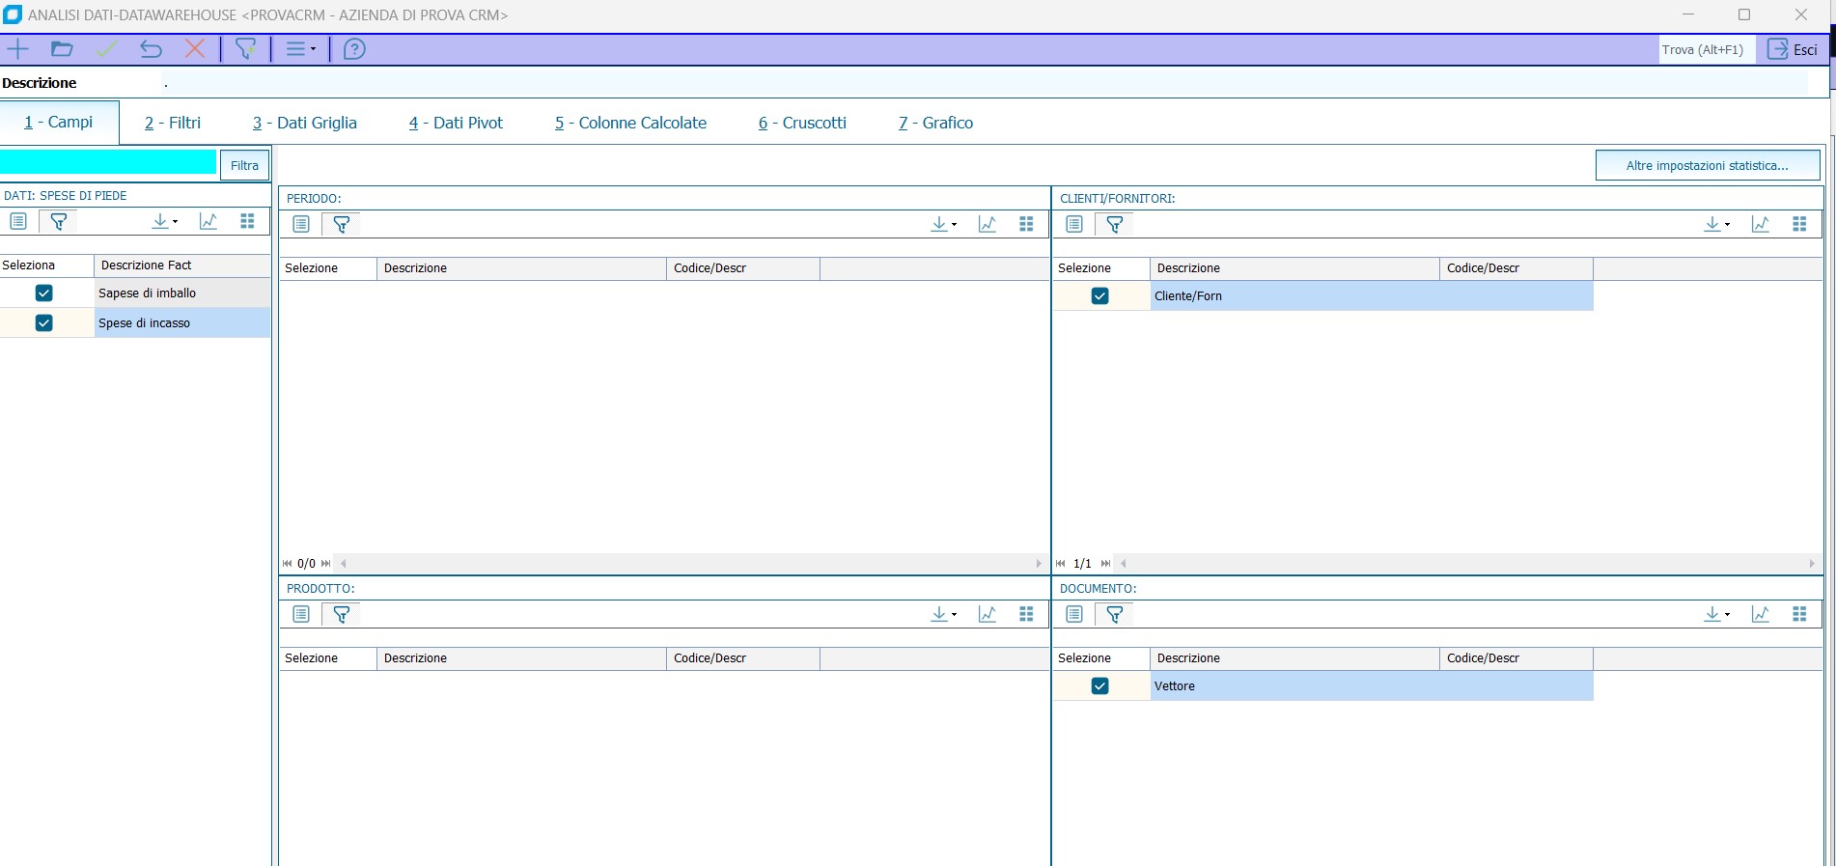Click the undo arrow in the toolbar

click(151, 49)
